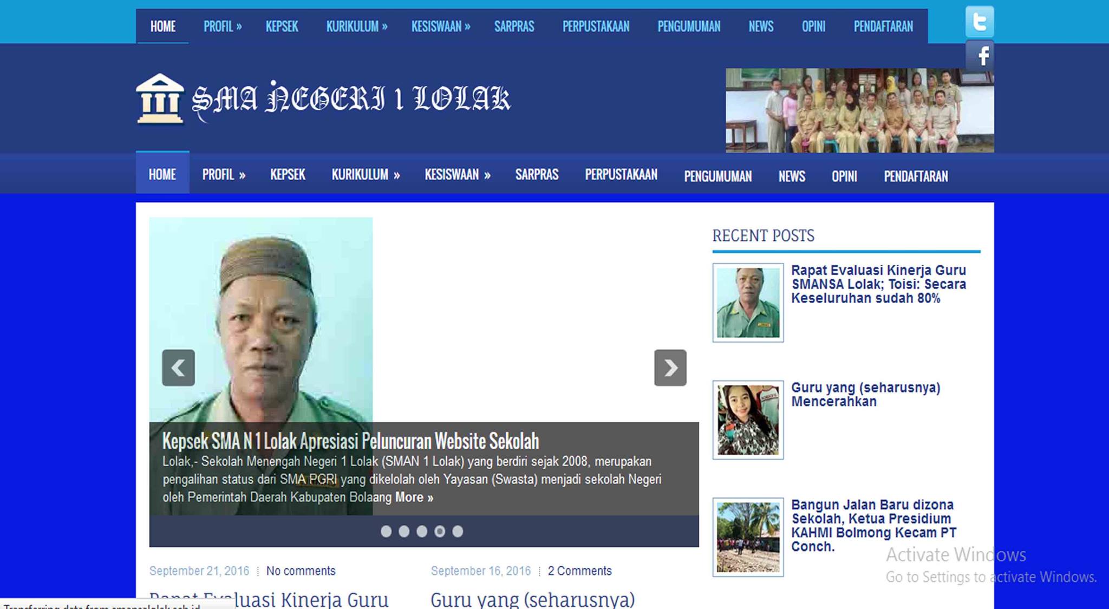Screen dimensions: 1109x609
Task: Open KEPSEK in the top navigation bar
Action: click(282, 27)
